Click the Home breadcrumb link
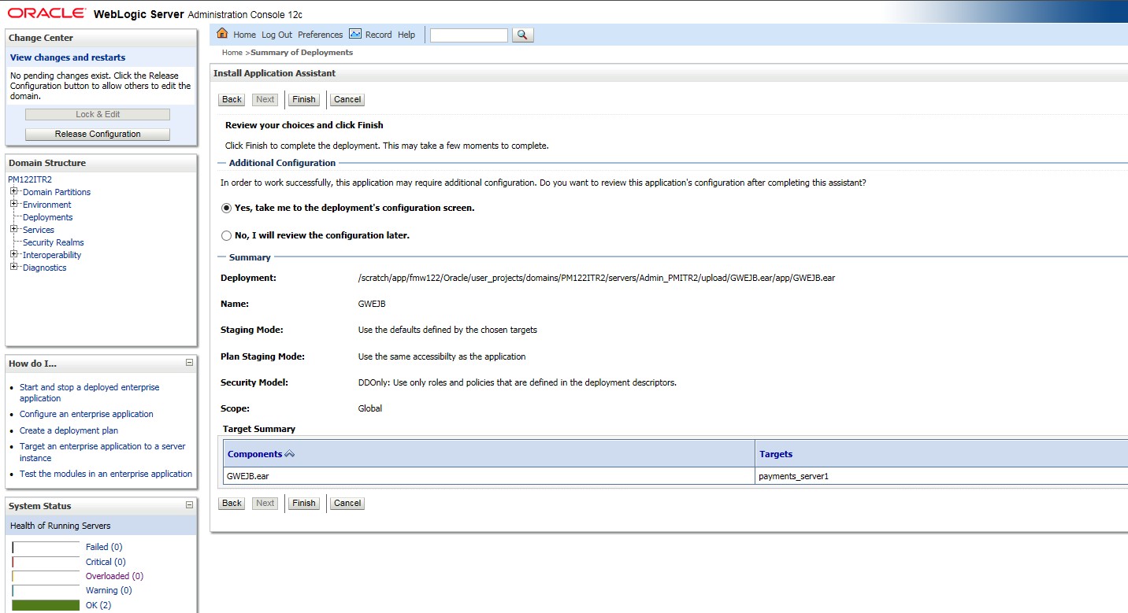1128x613 pixels. (x=232, y=53)
